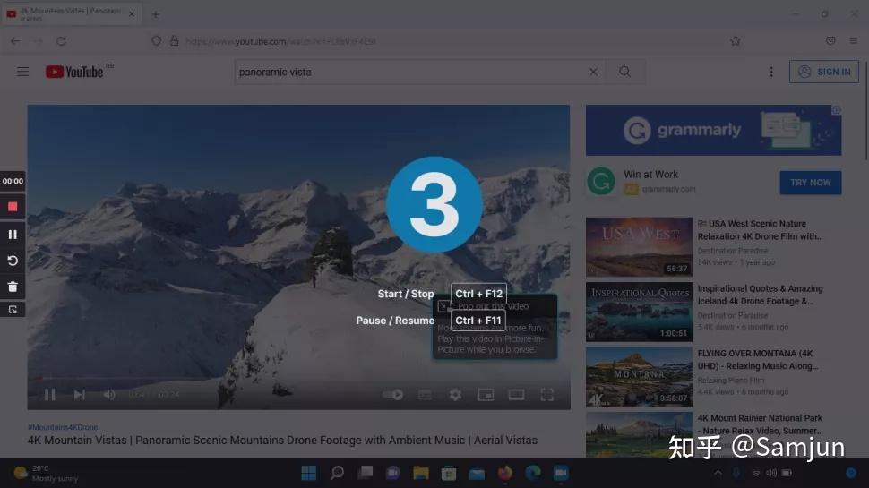The width and height of the screenshot is (869, 488).
Task: Click the TRY NOW Grammarly button
Action: pos(810,183)
